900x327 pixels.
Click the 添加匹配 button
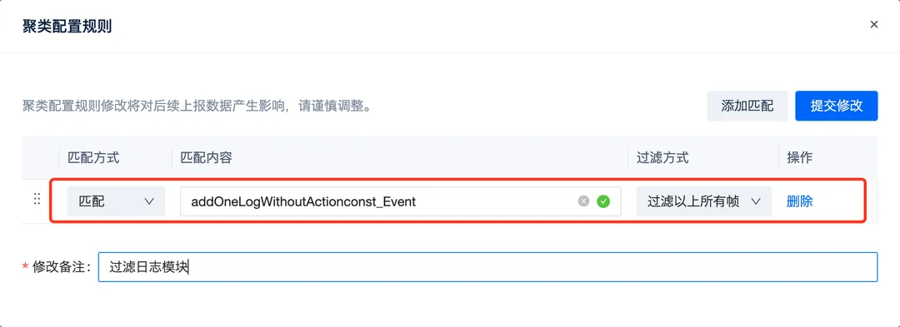point(747,106)
